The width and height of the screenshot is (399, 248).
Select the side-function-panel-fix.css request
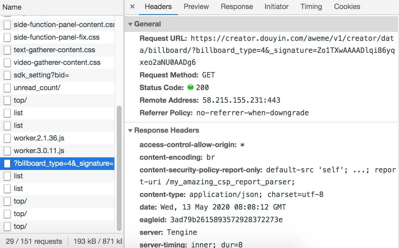57,38
